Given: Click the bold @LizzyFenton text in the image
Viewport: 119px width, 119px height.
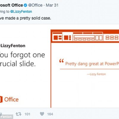Looking at the screenshot, I should coord(12,46).
